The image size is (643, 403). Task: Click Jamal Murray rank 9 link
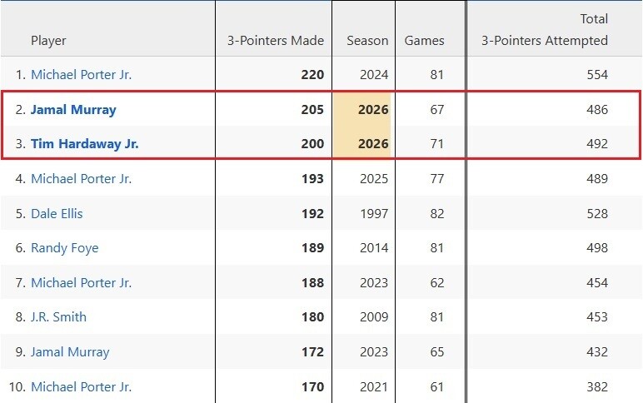coord(70,352)
